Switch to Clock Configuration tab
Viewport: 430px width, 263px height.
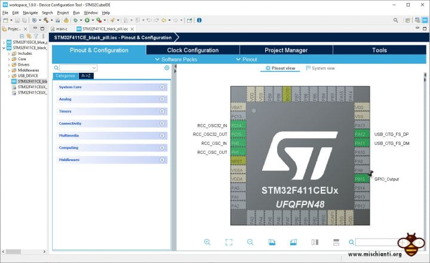pyautogui.click(x=193, y=50)
